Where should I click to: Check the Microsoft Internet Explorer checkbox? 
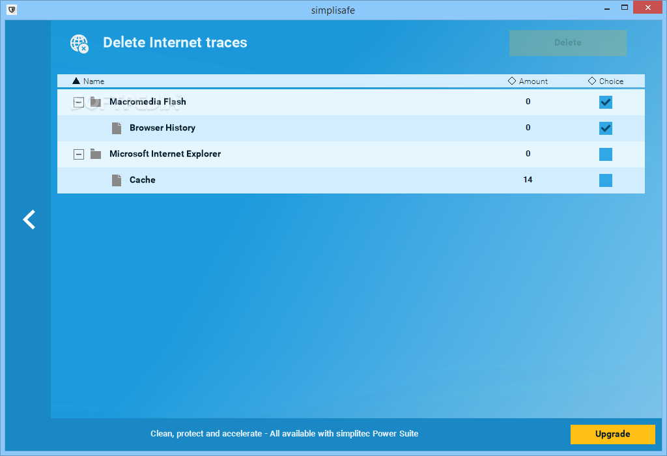[605, 154]
